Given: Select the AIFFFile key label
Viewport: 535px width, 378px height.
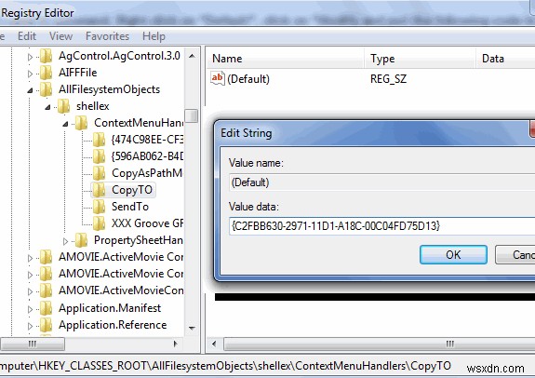Looking at the screenshot, I should pos(77,73).
